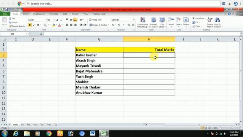Click the formula bar input

142,34
